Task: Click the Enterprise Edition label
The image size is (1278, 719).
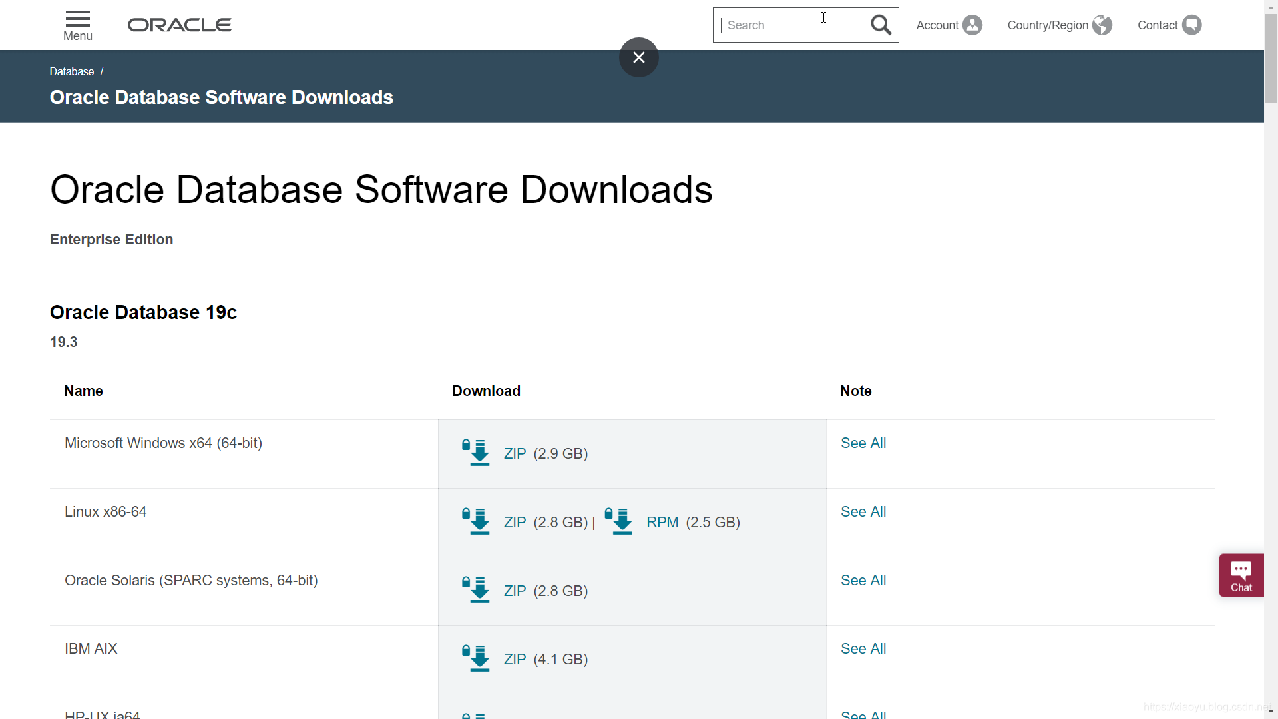Action: pos(111,240)
